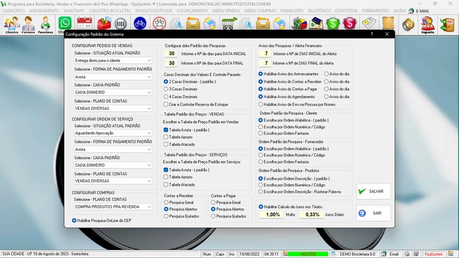459x258 pixels.
Task: Click the money and coins stack icon
Action: coord(298,24)
